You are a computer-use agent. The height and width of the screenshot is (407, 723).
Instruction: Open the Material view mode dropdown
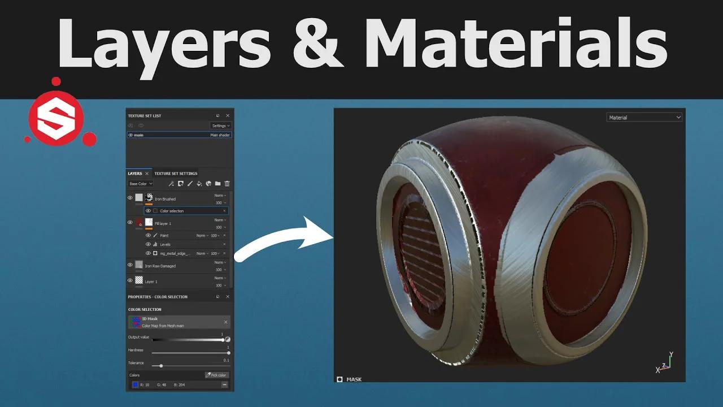point(644,117)
